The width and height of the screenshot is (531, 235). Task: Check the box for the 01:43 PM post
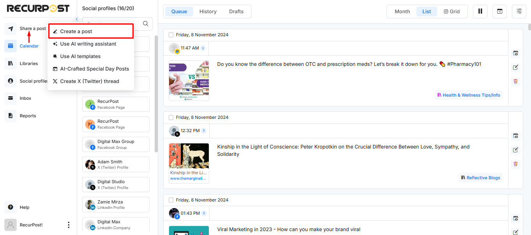171,200
